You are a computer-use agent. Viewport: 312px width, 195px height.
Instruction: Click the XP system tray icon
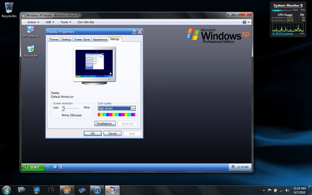click(x=233, y=167)
